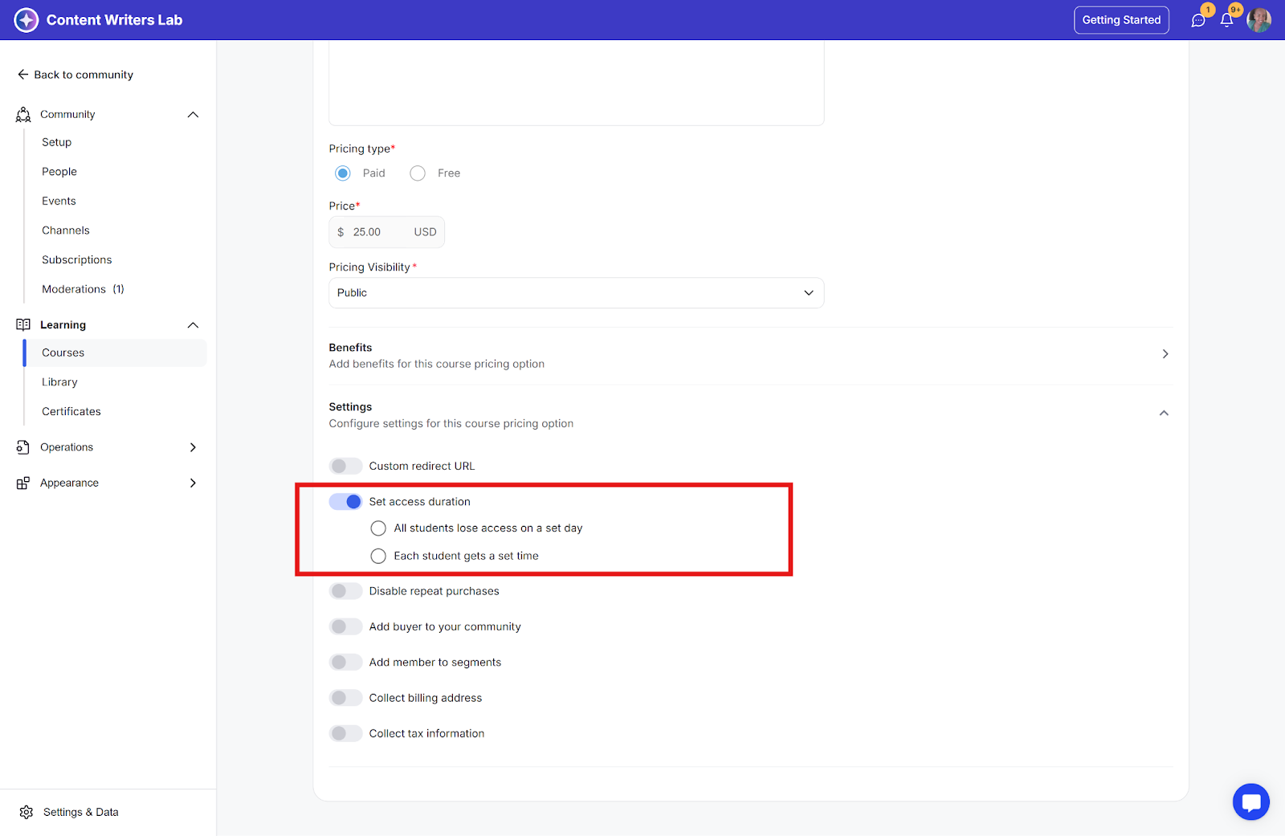Viewport: 1285px width, 836px height.
Task: Open the notifications bell icon
Action: [1226, 20]
